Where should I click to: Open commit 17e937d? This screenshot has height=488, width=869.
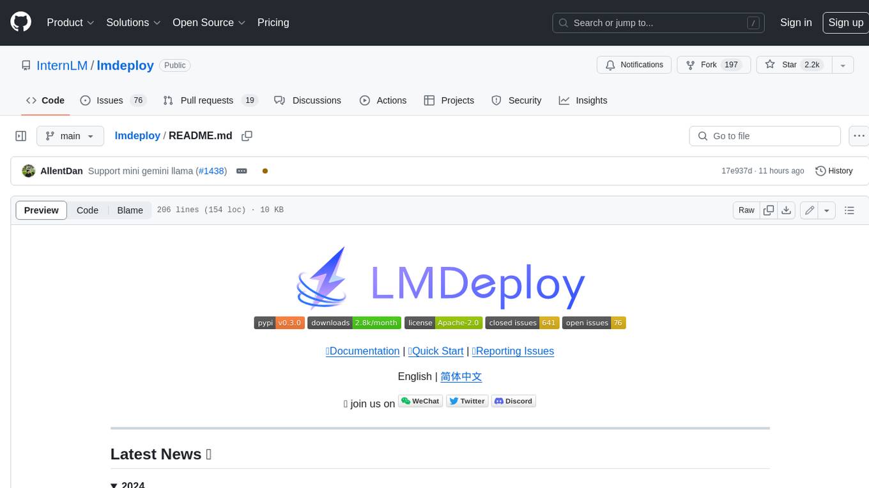click(737, 171)
